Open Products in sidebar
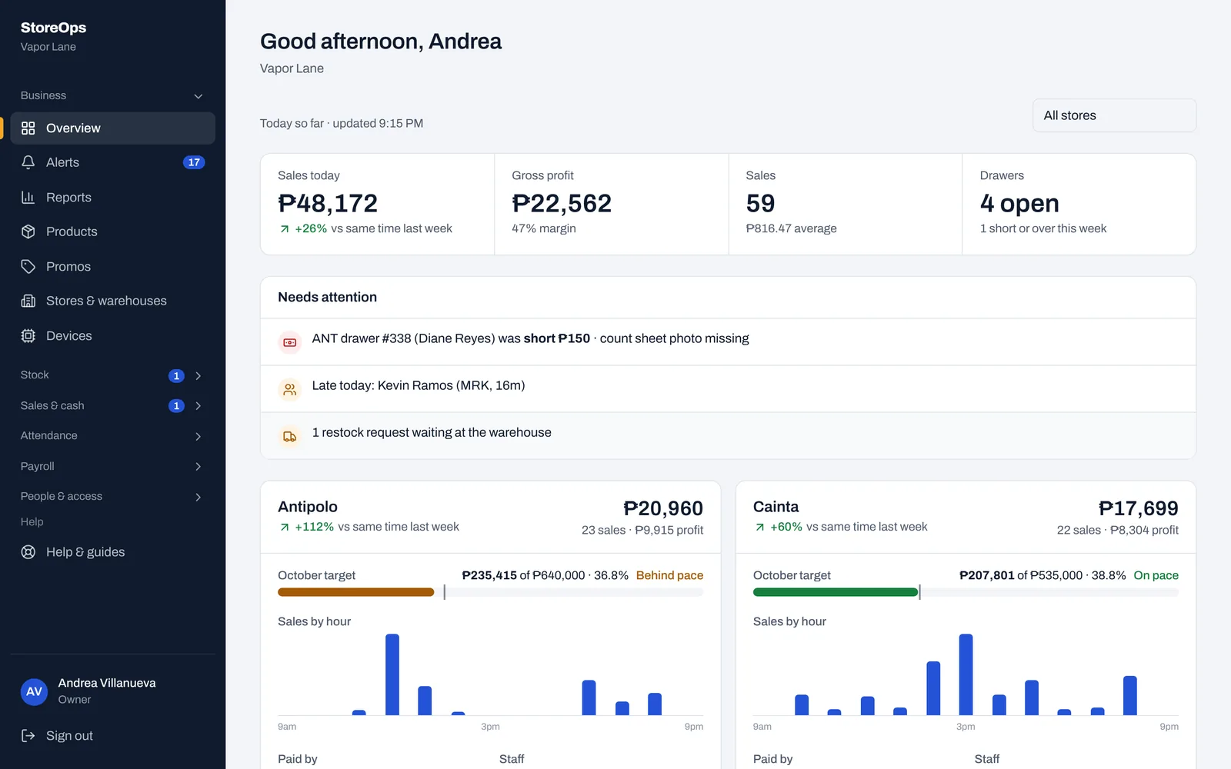1231x769 pixels. point(113,231)
